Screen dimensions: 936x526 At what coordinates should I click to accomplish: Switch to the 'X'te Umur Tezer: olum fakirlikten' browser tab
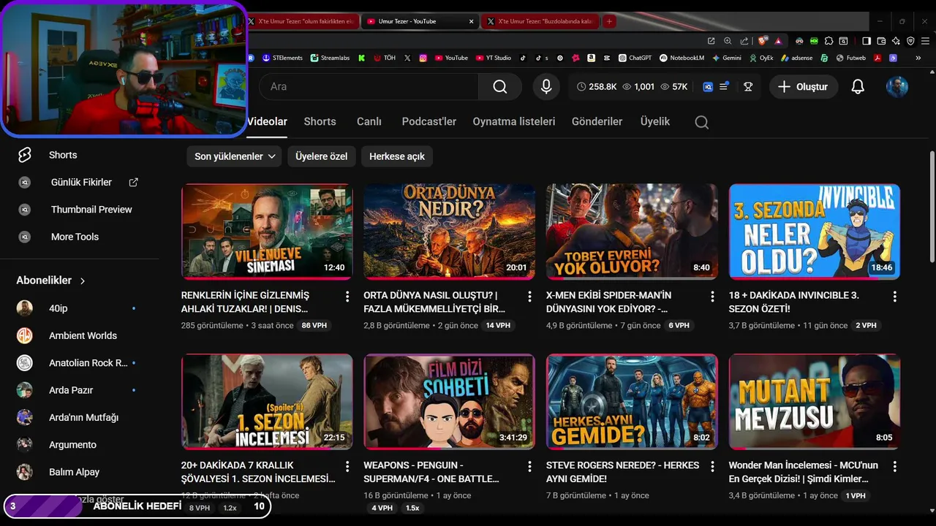(x=302, y=21)
